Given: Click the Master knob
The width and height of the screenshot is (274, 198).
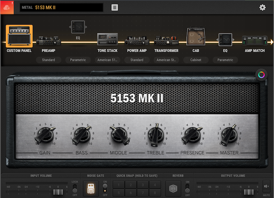Looking at the screenshot, I should coord(229,135).
